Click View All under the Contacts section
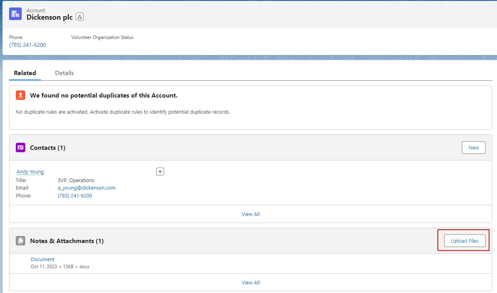The height and width of the screenshot is (293, 497). tap(250, 214)
